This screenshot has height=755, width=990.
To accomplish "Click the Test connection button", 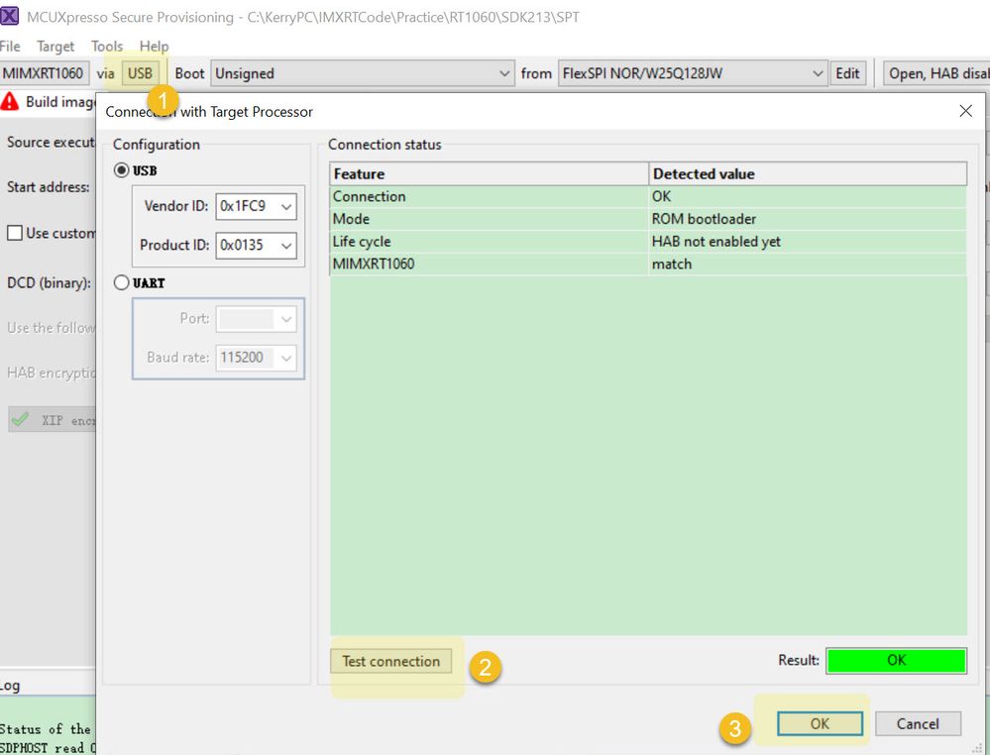I will click(390, 661).
